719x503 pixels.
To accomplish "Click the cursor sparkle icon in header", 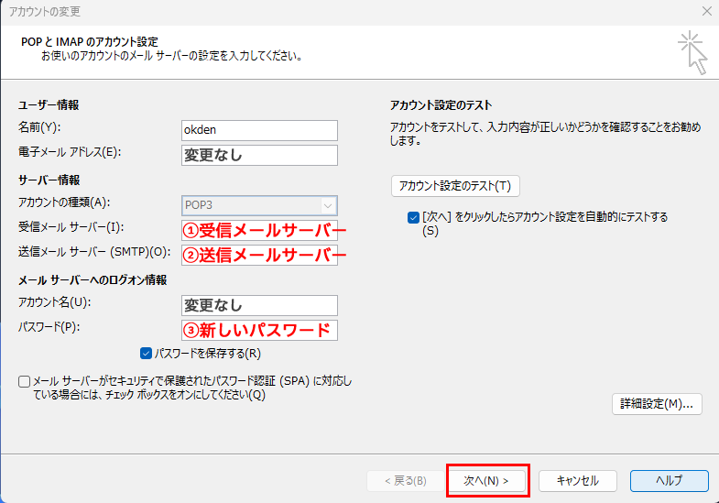I will pos(692,51).
